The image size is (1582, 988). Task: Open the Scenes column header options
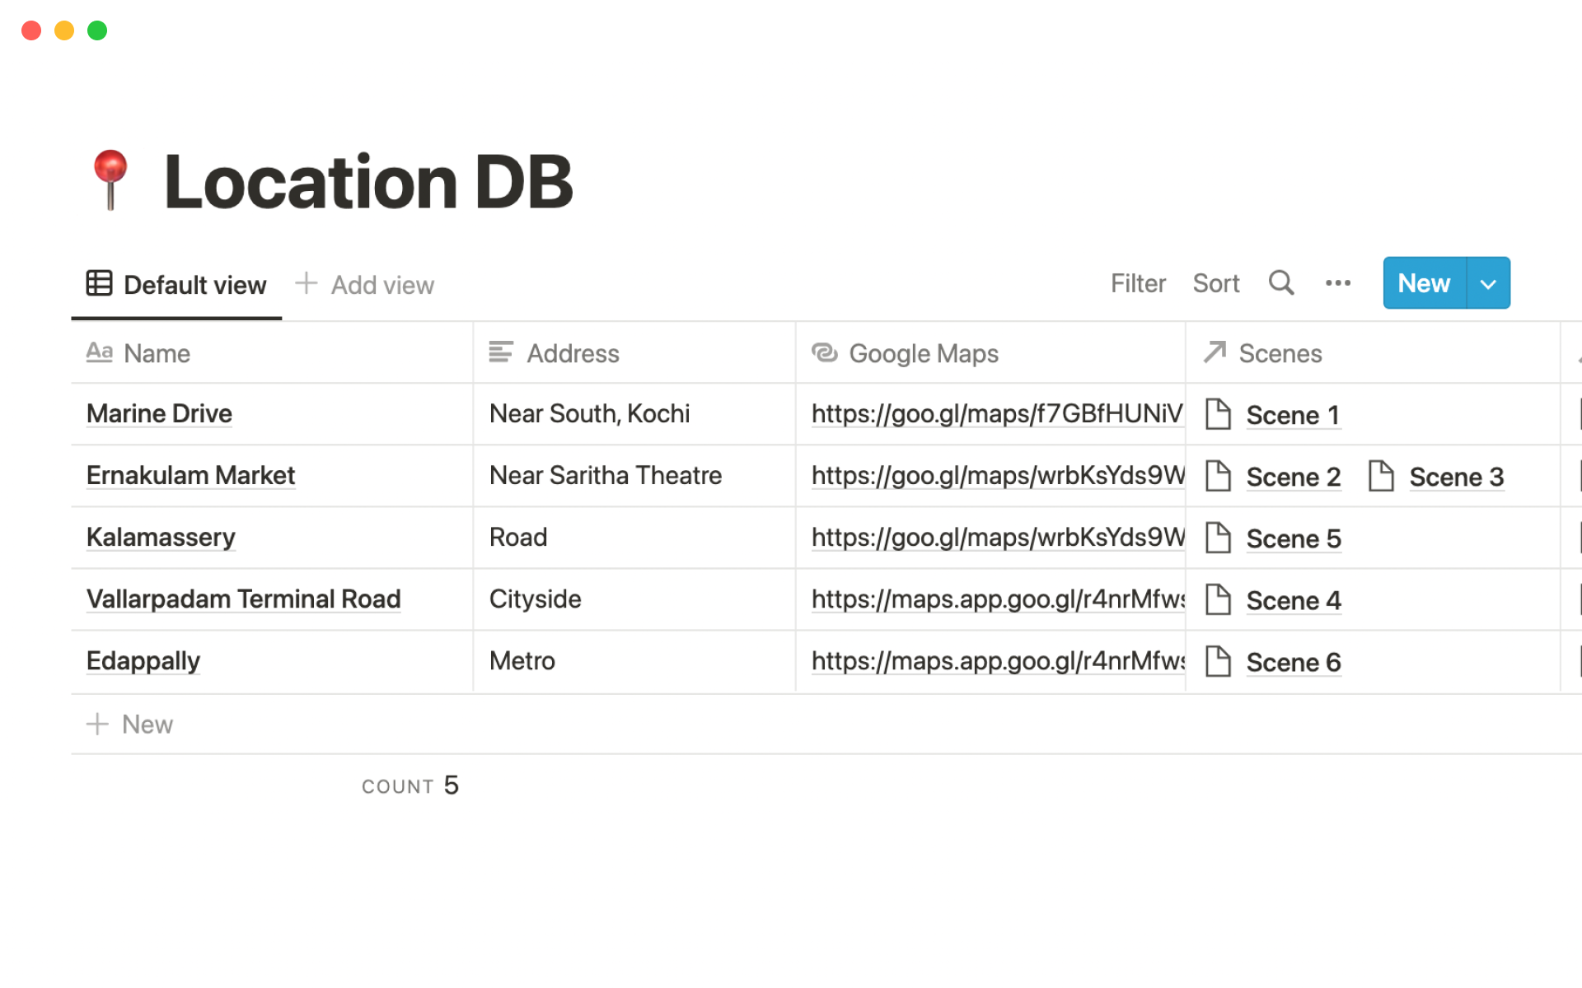(1280, 353)
